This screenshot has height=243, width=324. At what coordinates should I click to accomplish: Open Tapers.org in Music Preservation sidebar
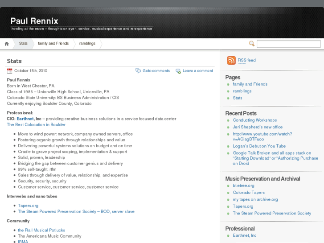(243, 206)
